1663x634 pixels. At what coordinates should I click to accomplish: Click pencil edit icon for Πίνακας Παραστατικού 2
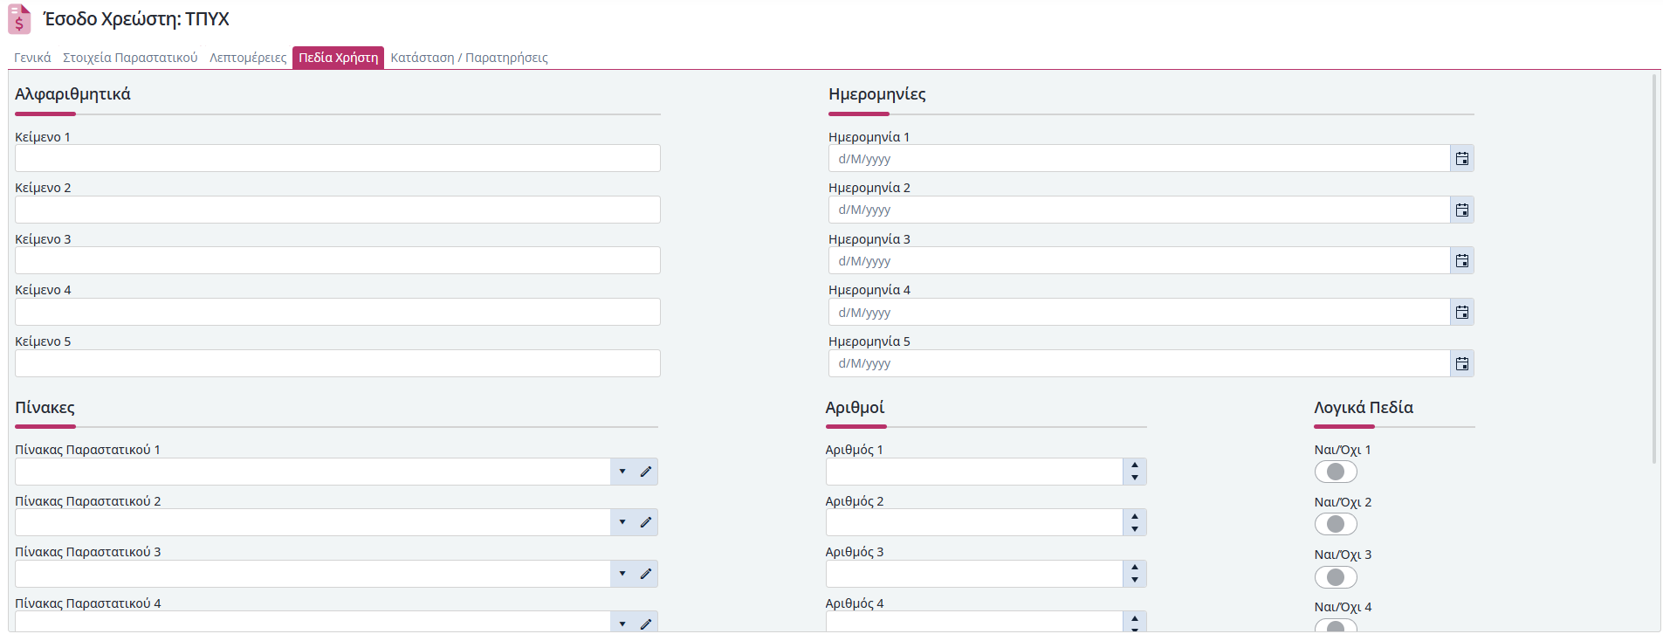tap(646, 522)
